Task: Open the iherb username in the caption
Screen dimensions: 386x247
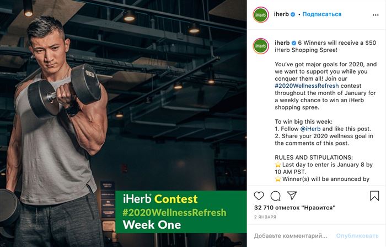Action: (x=282, y=43)
